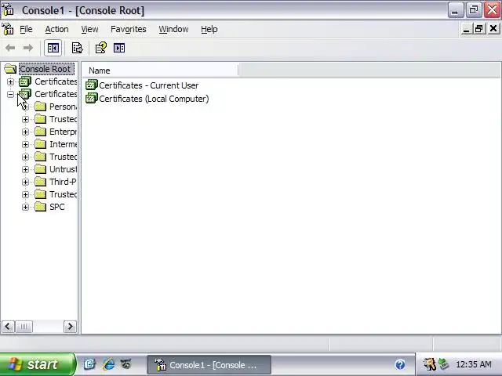Click the Console1 taskbar button

209,365
